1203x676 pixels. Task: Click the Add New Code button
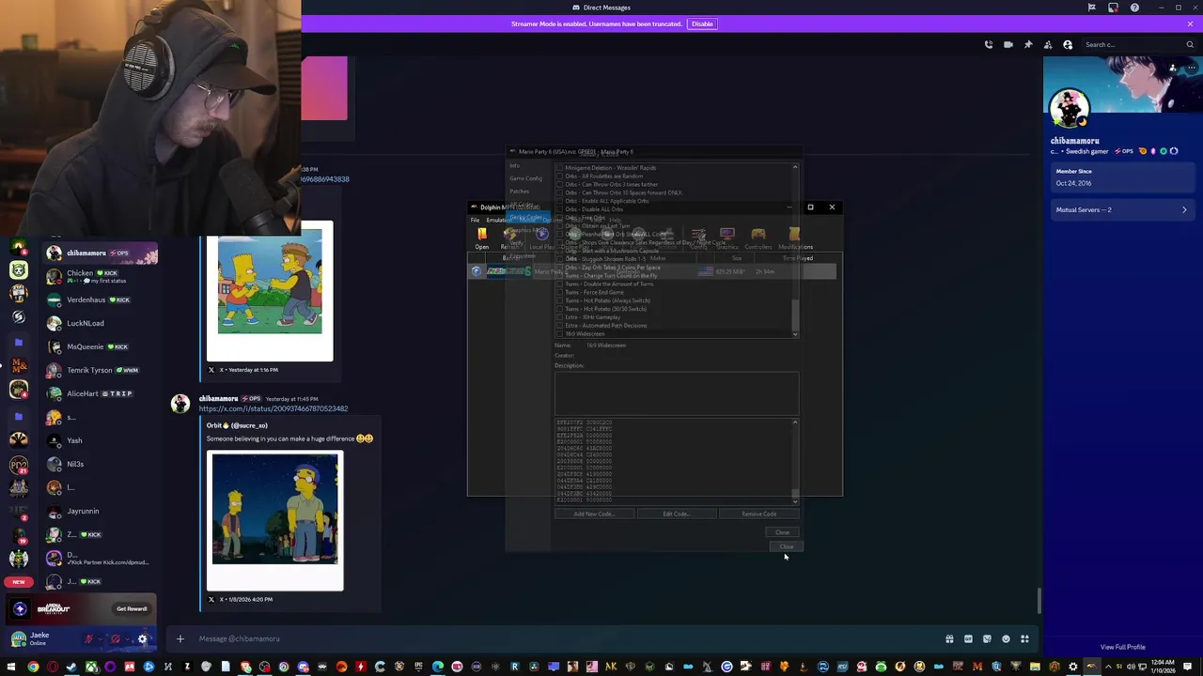point(593,514)
